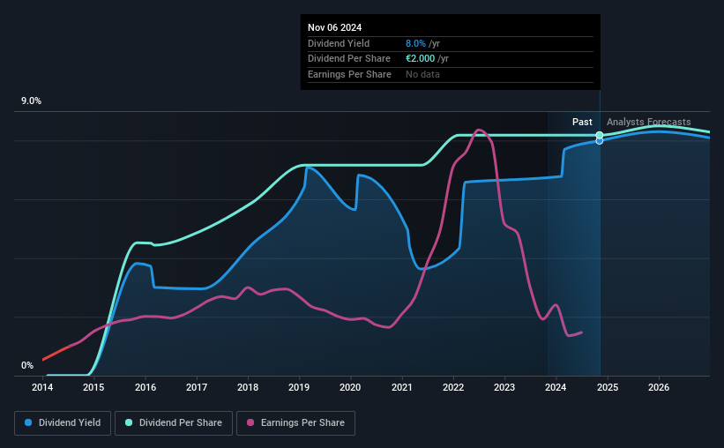Click the 'Nov 06 2024' tooltip date
The width and height of the screenshot is (724, 448).
point(335,27)
